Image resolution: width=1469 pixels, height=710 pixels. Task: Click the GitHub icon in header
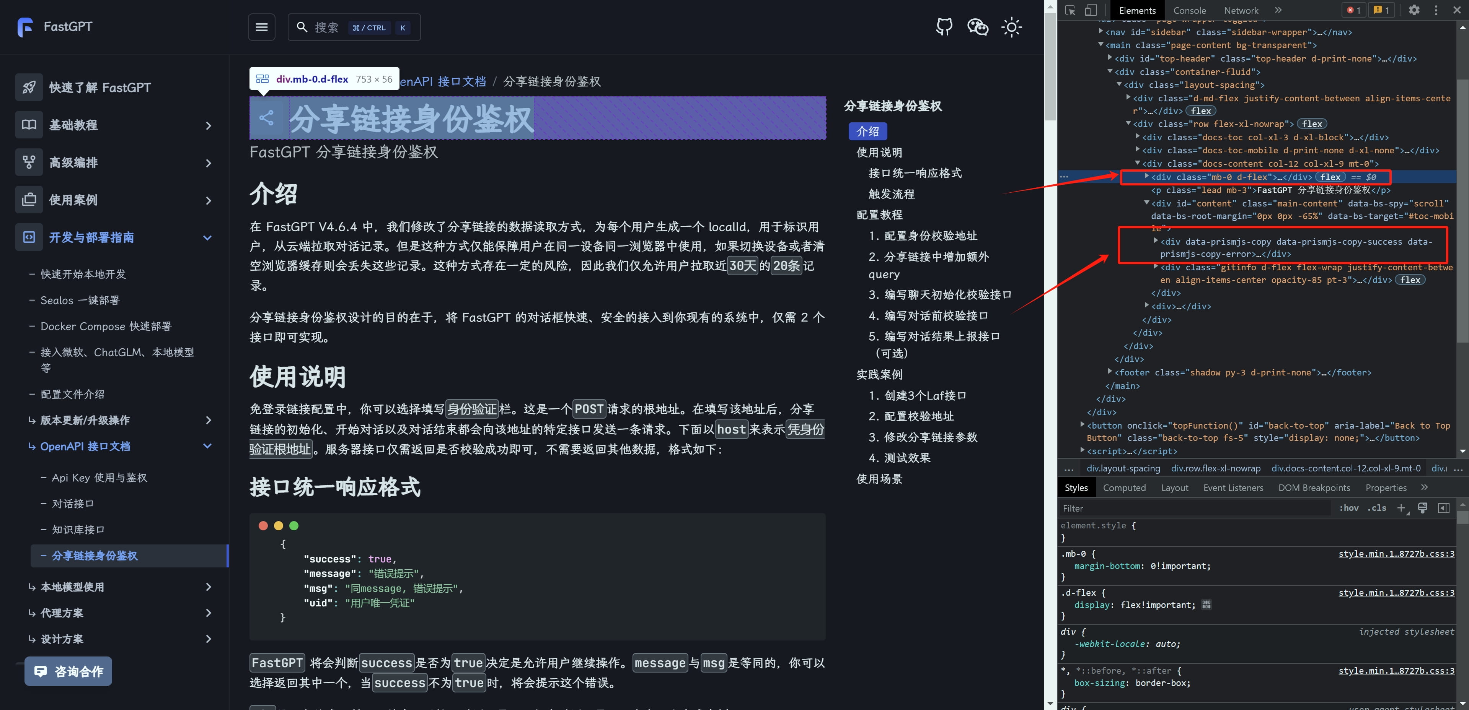[944, 27]
